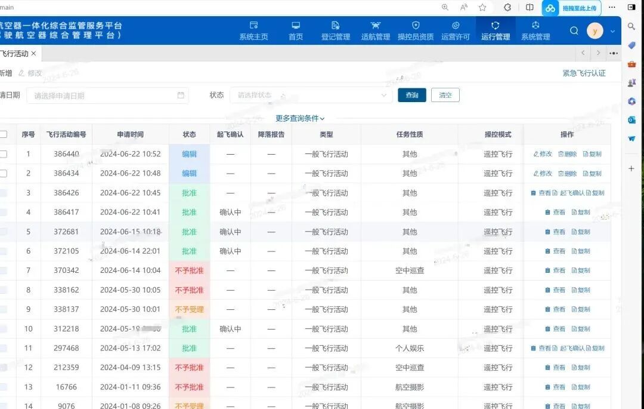The width and height of the screenshot is (644, 409).
Task: Click 查看 for record 16766
Action: (555, 387)
